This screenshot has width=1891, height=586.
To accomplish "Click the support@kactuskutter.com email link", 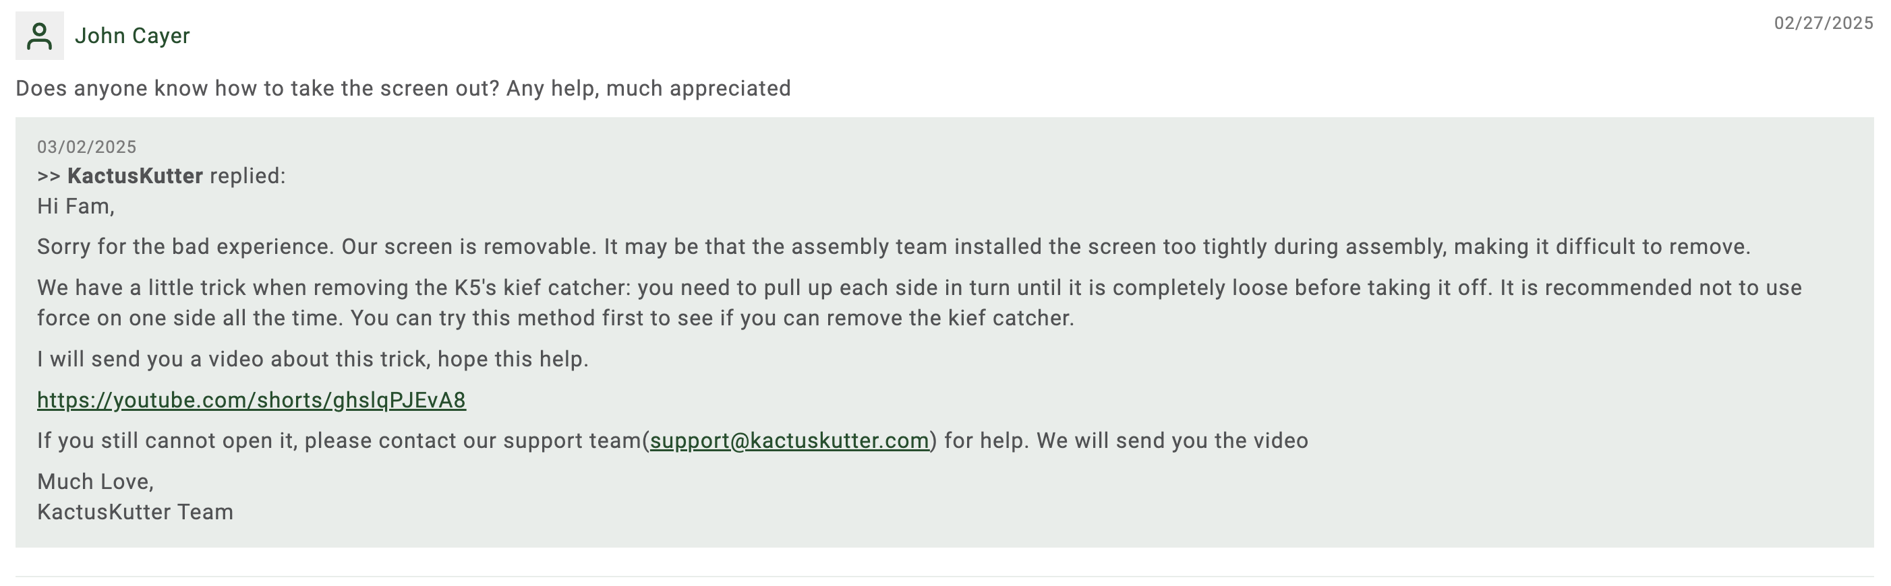I will point(789,440).
